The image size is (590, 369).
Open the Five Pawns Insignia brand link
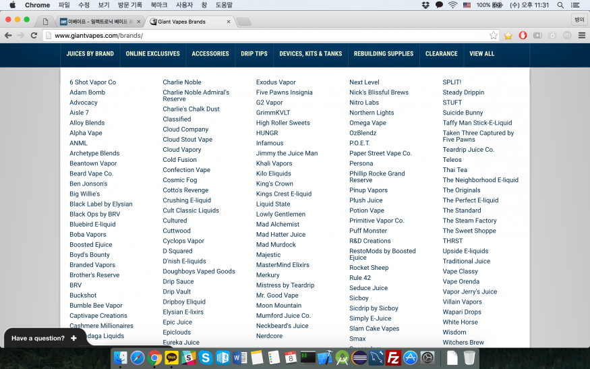click(x=284, y=92)
